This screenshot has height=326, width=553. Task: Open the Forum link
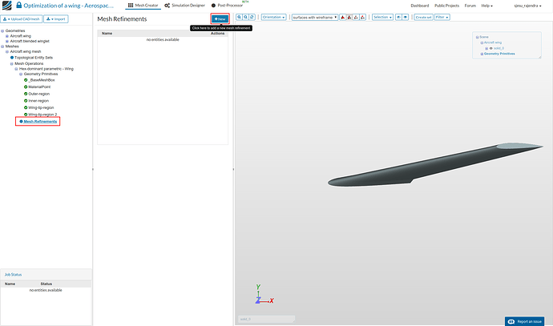(x=470, y=6)
